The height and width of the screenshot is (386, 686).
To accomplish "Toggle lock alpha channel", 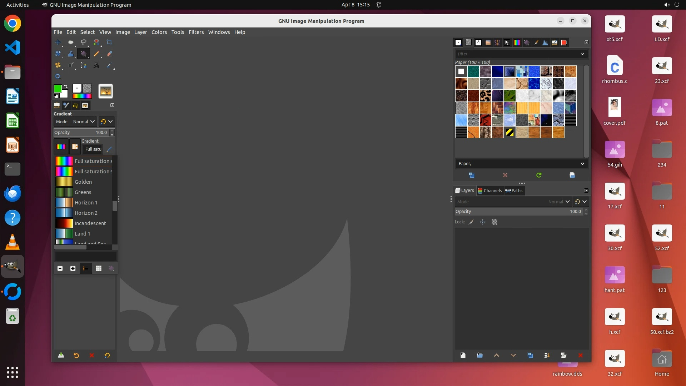I will (494, 222).
